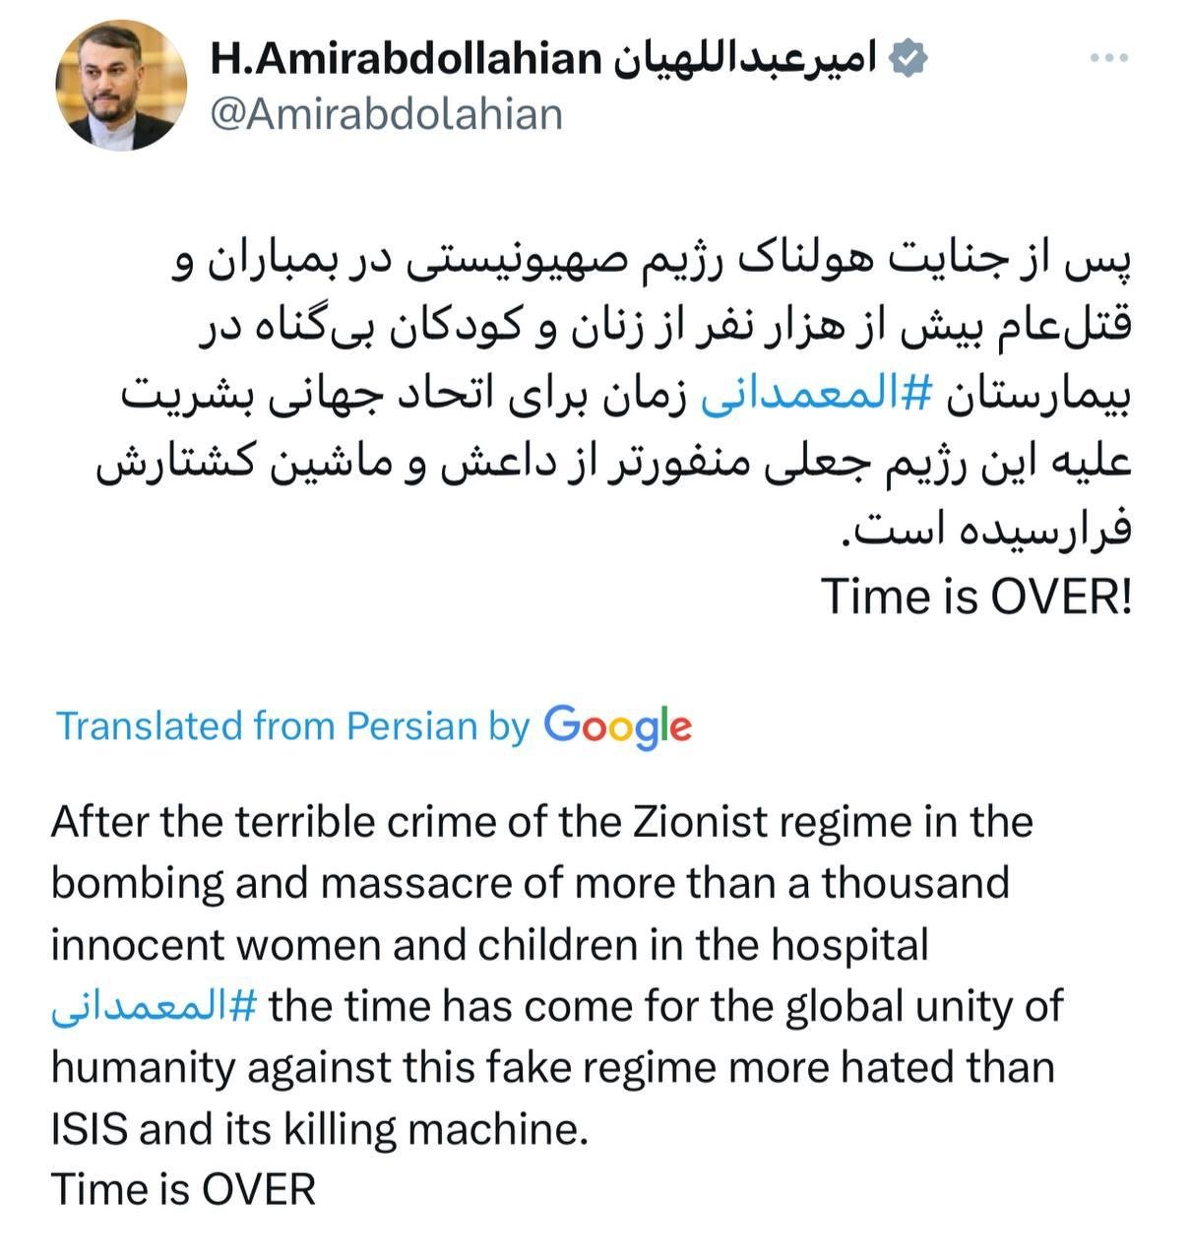Click the Google logo
1190x1260 pixels.
pos(618,726)
